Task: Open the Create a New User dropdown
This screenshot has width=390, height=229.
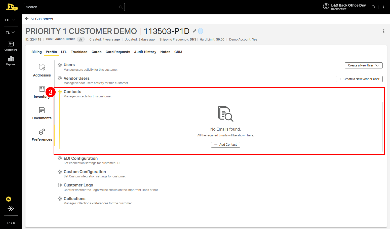Action: click(364, 65)
